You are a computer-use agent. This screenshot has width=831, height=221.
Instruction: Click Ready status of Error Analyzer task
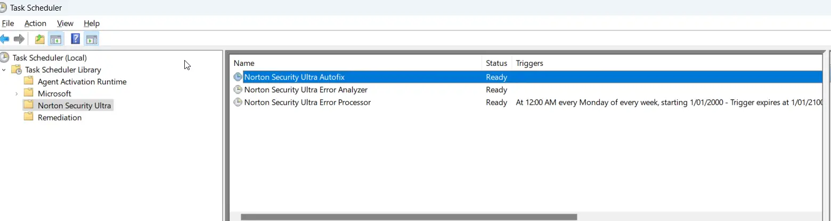[x=496, y=90]
